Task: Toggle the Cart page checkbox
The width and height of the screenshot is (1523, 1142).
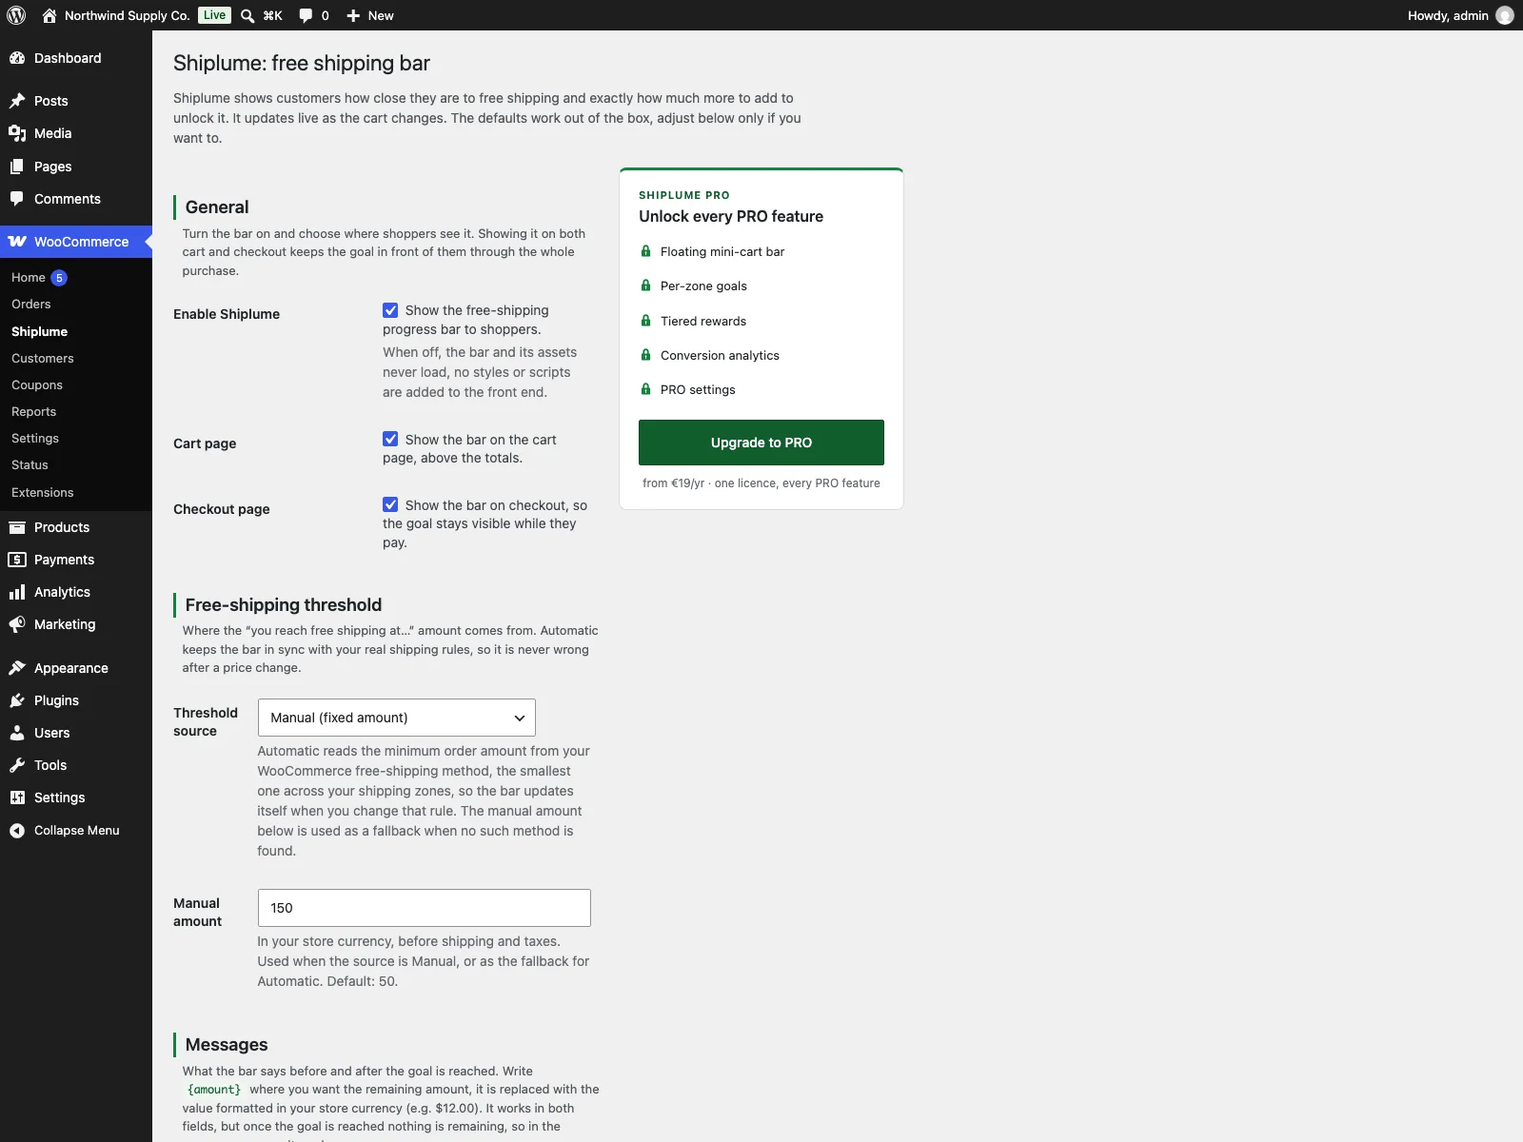Action: click(x=390, y=439)
